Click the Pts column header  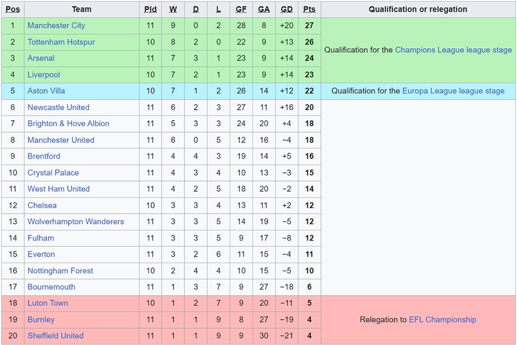(x=309, y=9)
